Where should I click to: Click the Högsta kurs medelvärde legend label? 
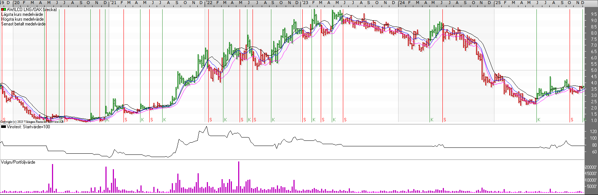(22, 19)
